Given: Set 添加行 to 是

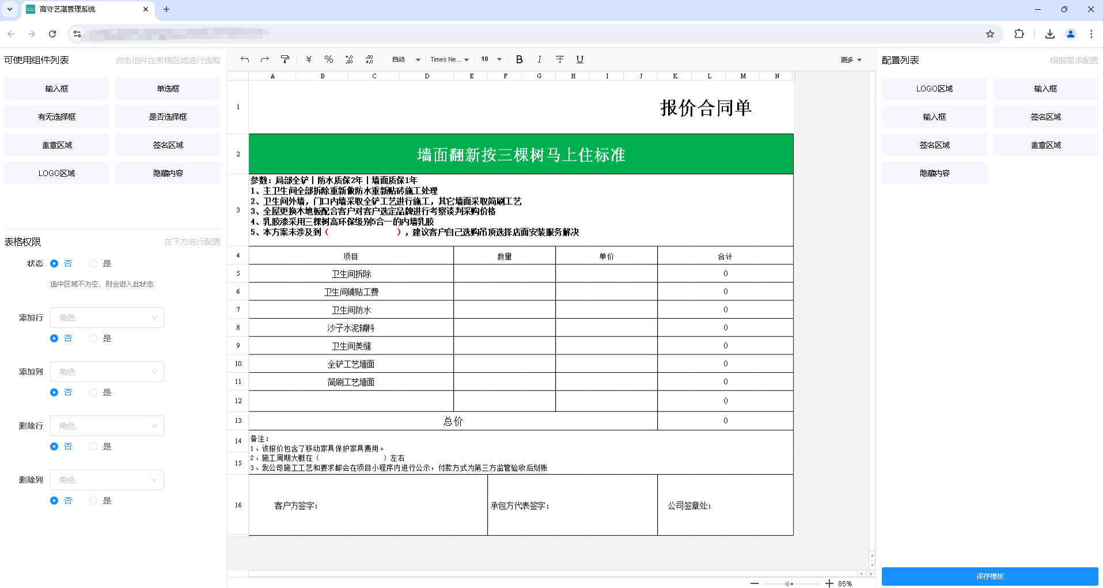Looking at the screenshot, I should click(93, 338).
